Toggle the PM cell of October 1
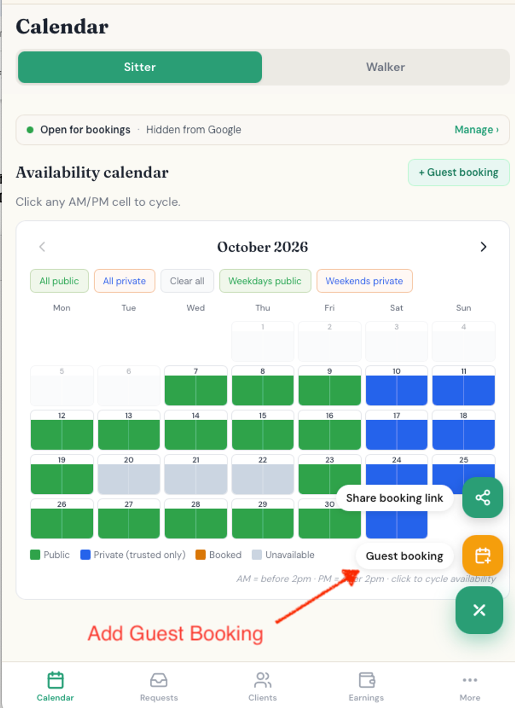This screenshot has height=708, width=515. click(278, 346)
